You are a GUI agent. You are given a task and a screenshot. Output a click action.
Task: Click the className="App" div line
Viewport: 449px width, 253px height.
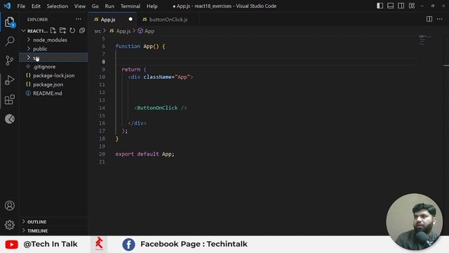click(161, 77)
